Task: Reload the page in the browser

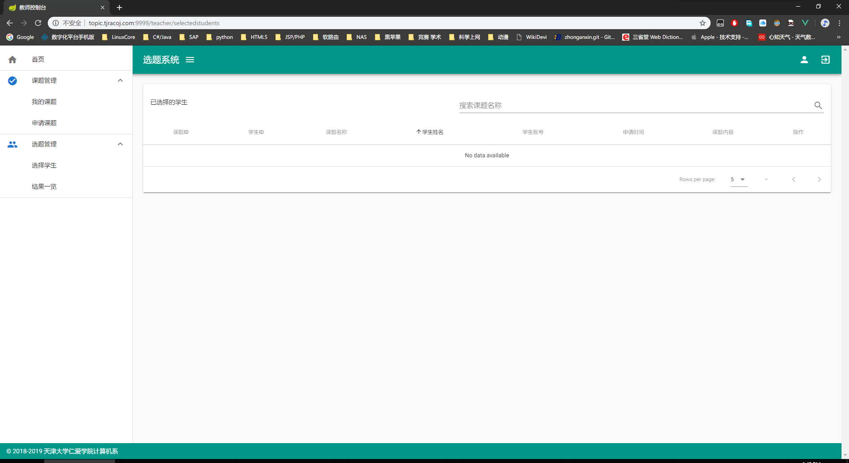Action: (38, 23)
